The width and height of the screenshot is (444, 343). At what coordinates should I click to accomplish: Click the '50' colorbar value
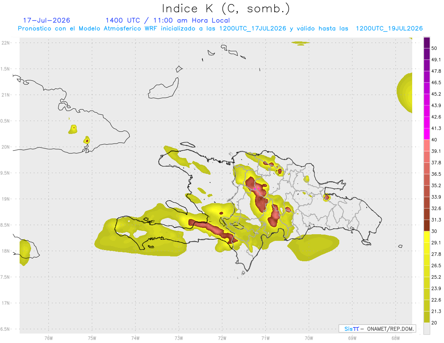(x=435, y=48)
